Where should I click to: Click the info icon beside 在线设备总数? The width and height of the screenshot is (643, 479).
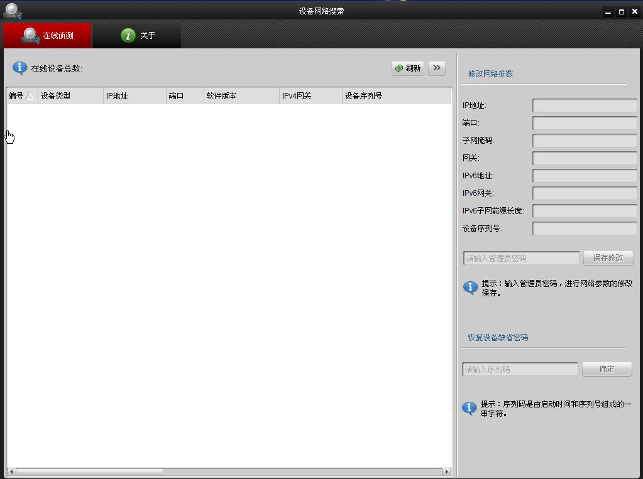18,68
